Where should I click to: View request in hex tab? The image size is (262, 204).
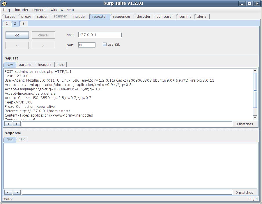[61, 65]
